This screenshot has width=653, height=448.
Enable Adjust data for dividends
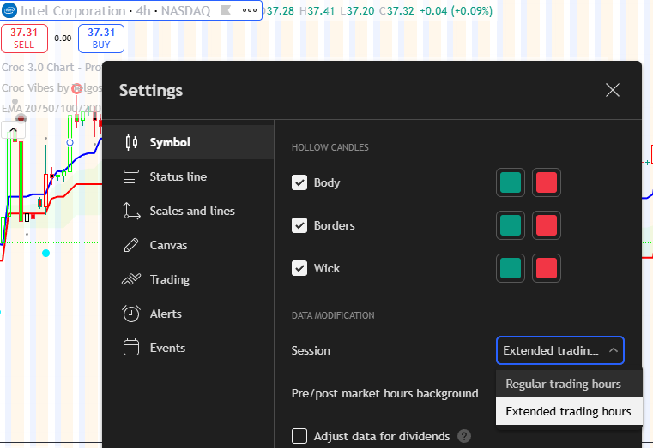click(299, 436)
